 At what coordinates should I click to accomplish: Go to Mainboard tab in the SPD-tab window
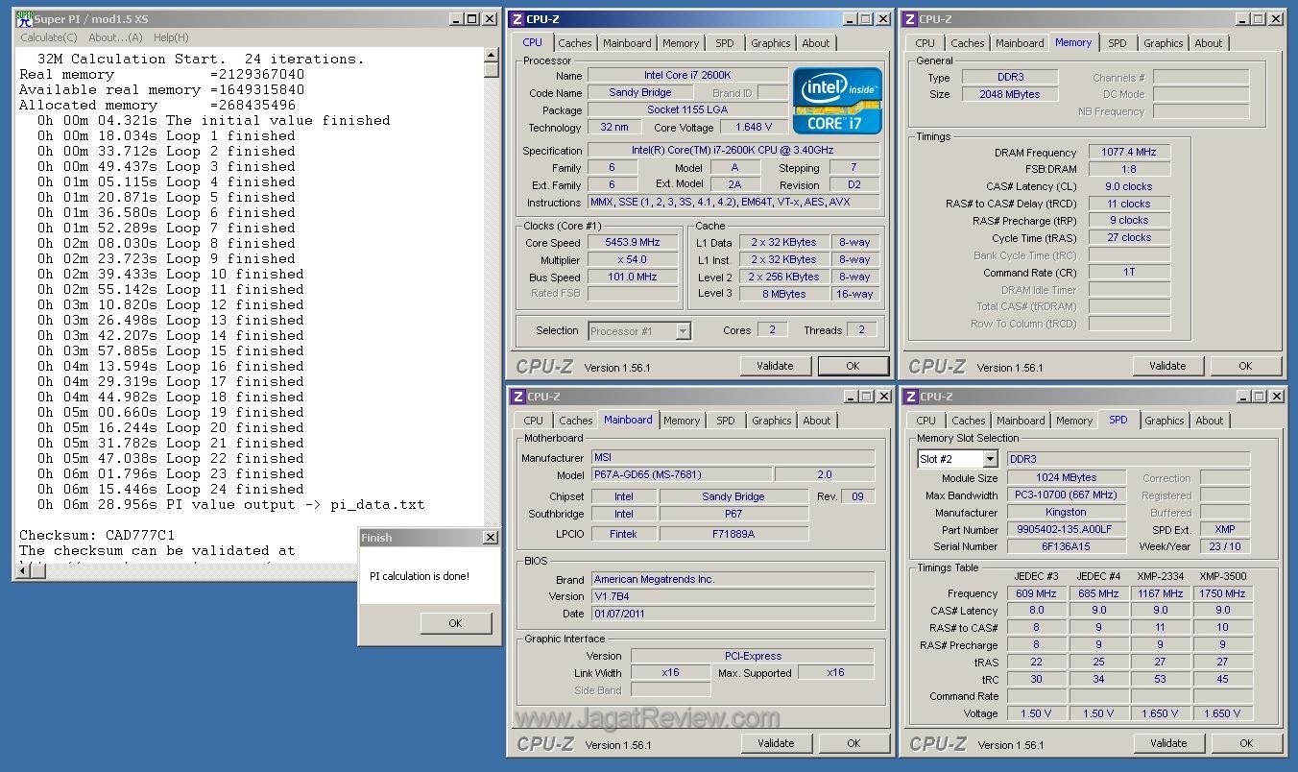click(x=1021, y=421)
